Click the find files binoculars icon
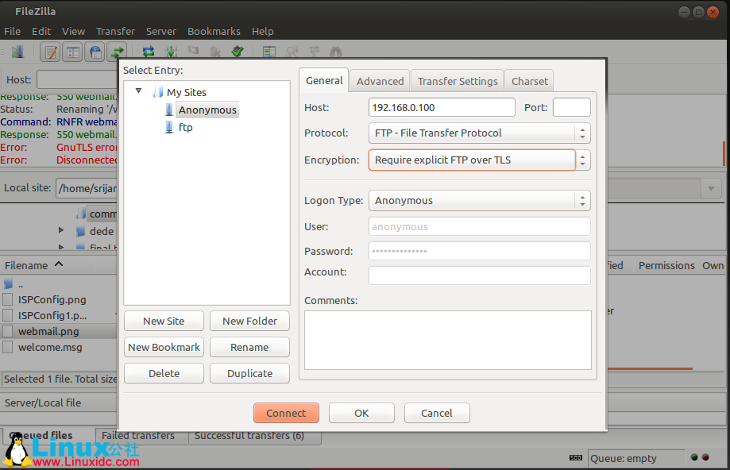This screenshot has height=470, width=730. [337, 50]
